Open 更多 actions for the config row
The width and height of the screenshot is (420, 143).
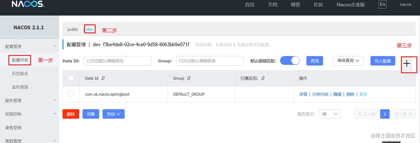pyautogui.click(x=363, y=94)
